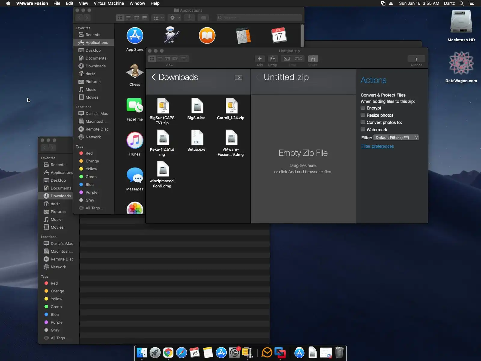
Task: Open the VMware Fusion application menu
Action: click(x=32, y=3)
